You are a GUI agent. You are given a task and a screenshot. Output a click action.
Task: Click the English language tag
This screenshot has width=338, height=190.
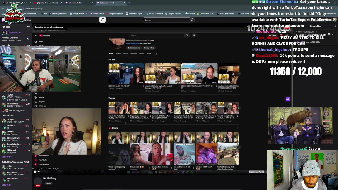(48, 183)
